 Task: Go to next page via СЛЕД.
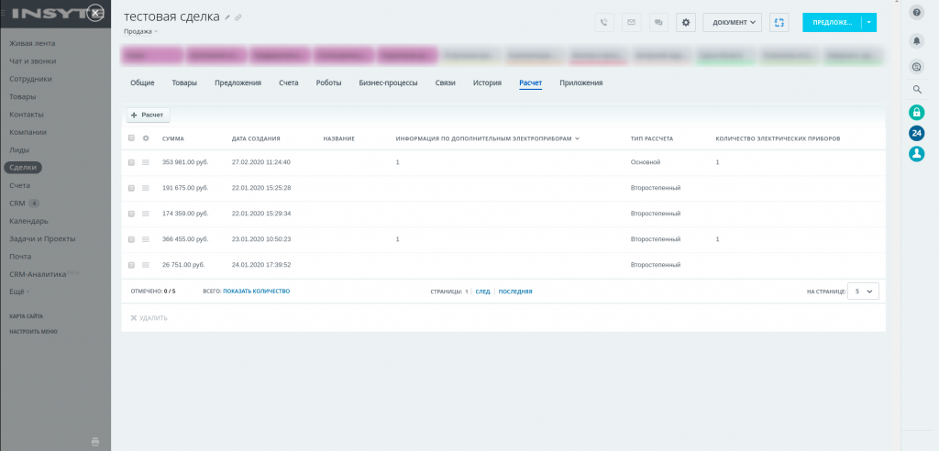(483, 291)
